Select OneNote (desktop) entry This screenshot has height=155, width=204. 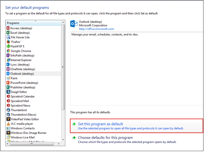pos(23,69)
